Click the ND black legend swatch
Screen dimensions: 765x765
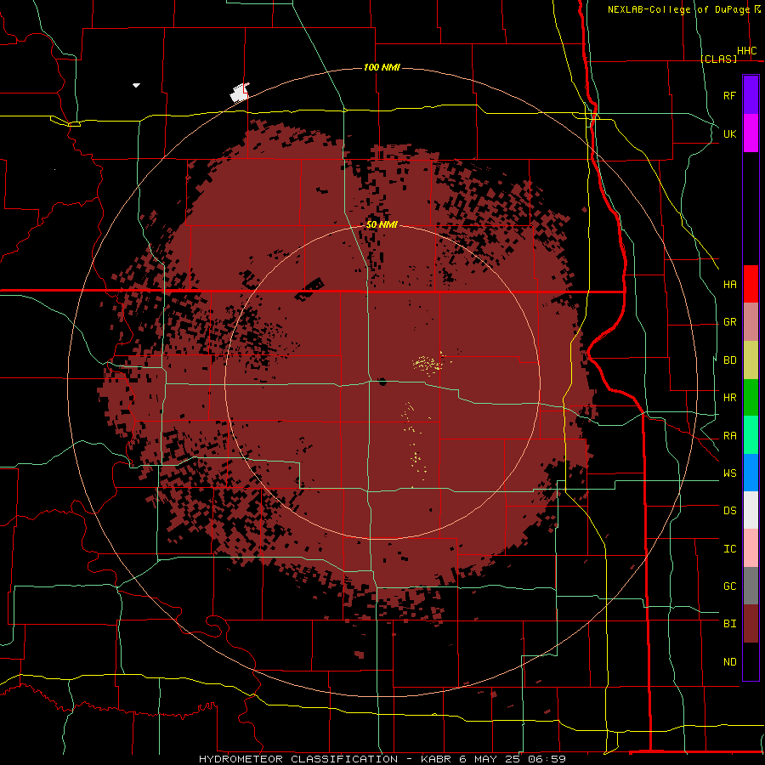click(751, 661)
